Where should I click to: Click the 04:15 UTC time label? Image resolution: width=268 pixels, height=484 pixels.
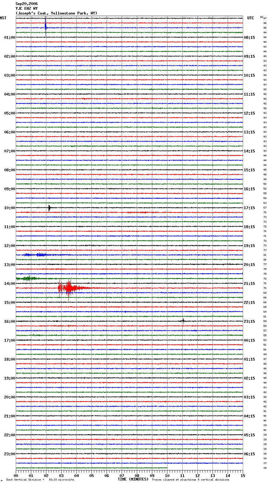point(249,416)
